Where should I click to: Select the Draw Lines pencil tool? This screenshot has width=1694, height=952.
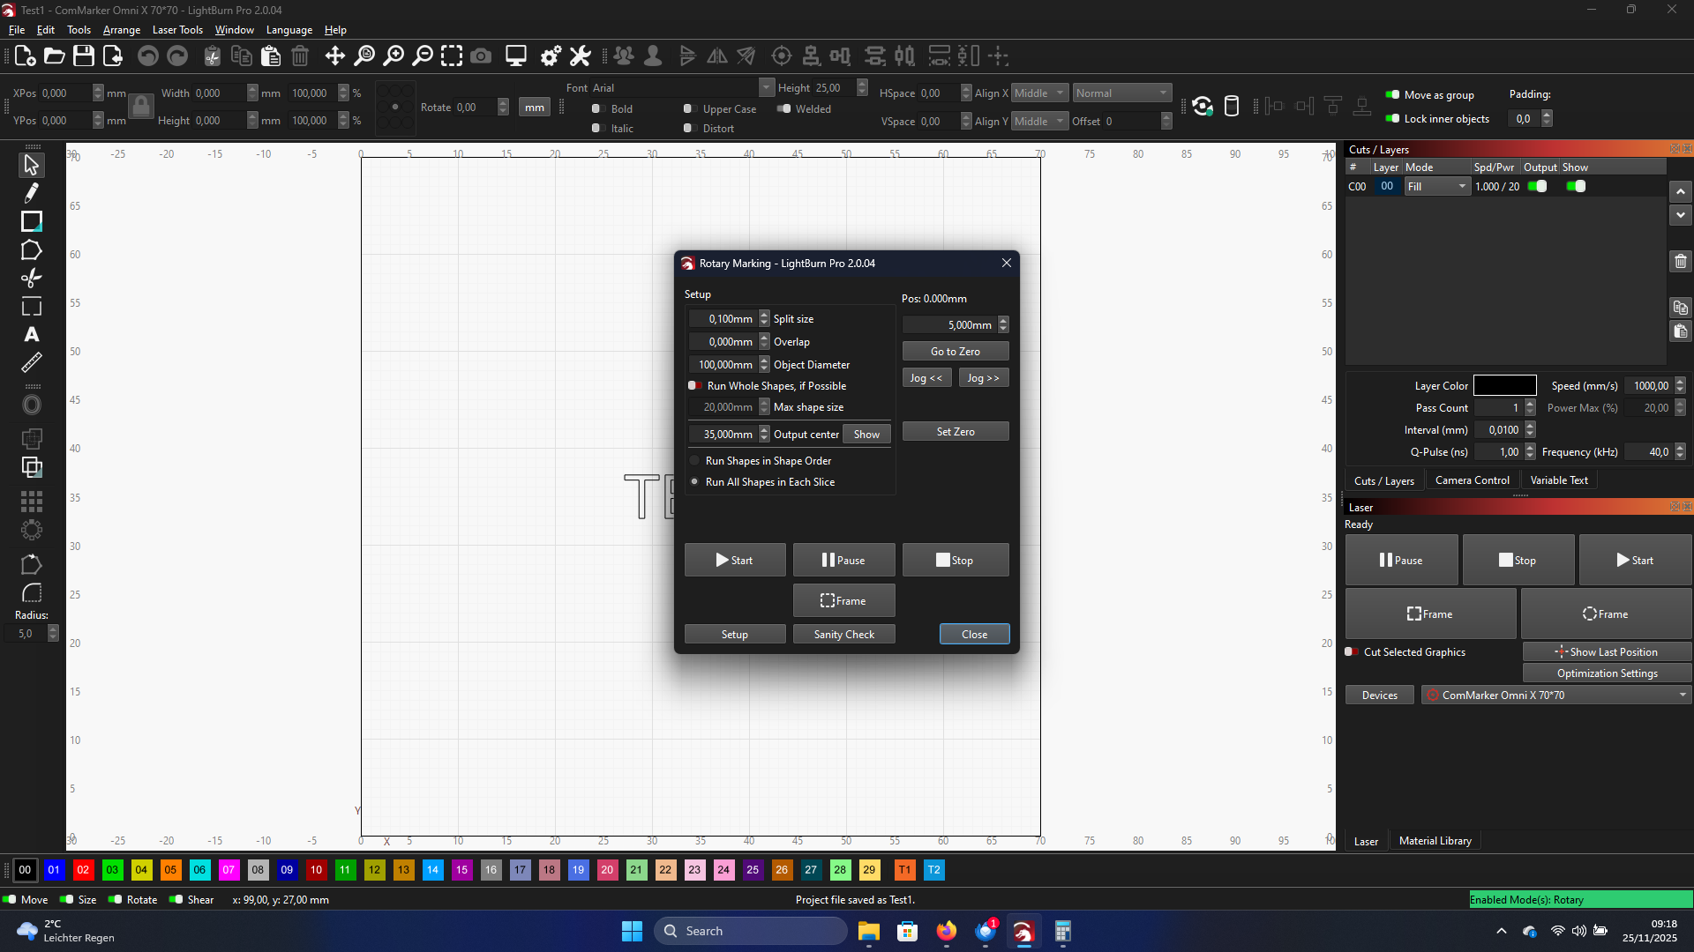click(x=32, y=193)
